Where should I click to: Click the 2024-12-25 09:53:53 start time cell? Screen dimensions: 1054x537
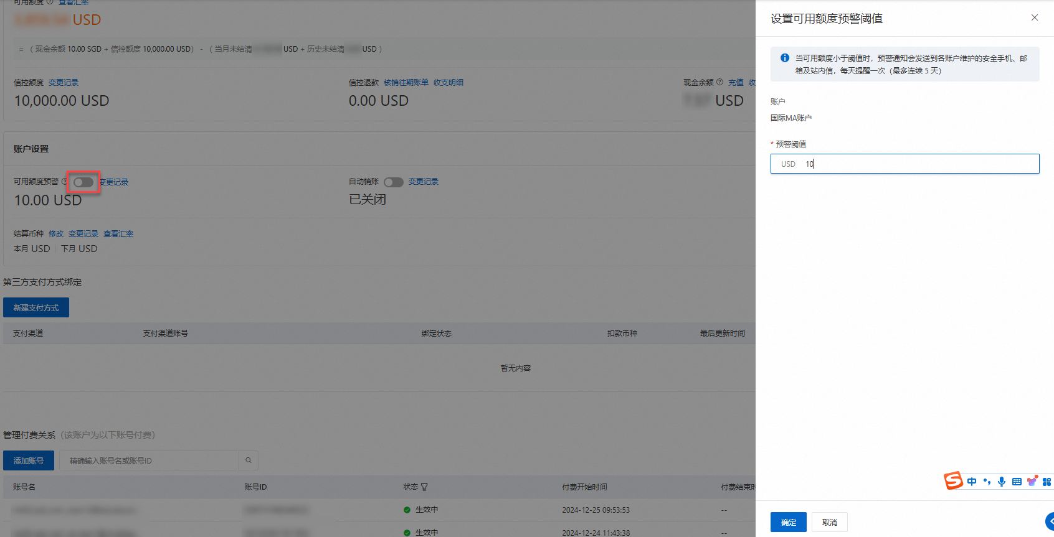coord(596,510)
